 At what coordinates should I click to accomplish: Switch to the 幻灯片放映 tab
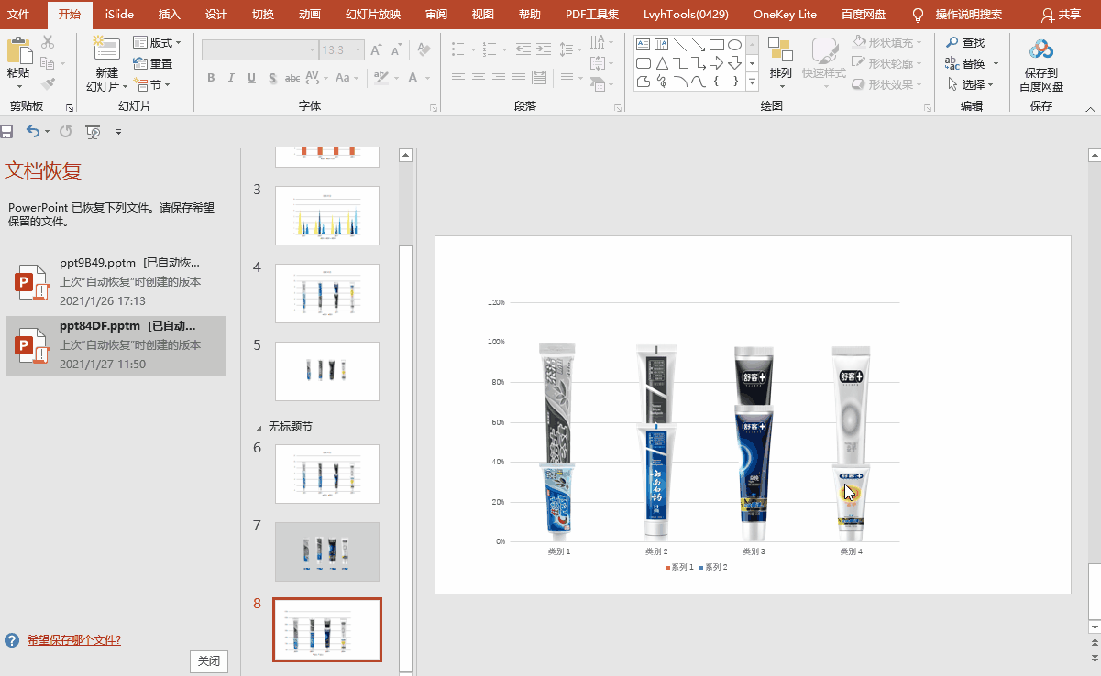tap(373, 15)
